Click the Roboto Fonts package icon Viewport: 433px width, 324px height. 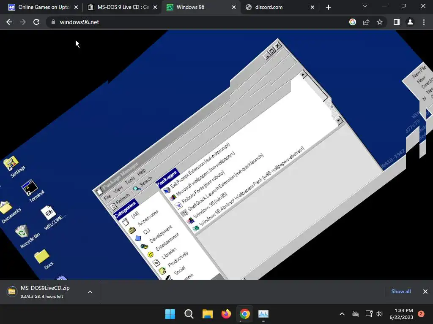click(x=179, y=205)
